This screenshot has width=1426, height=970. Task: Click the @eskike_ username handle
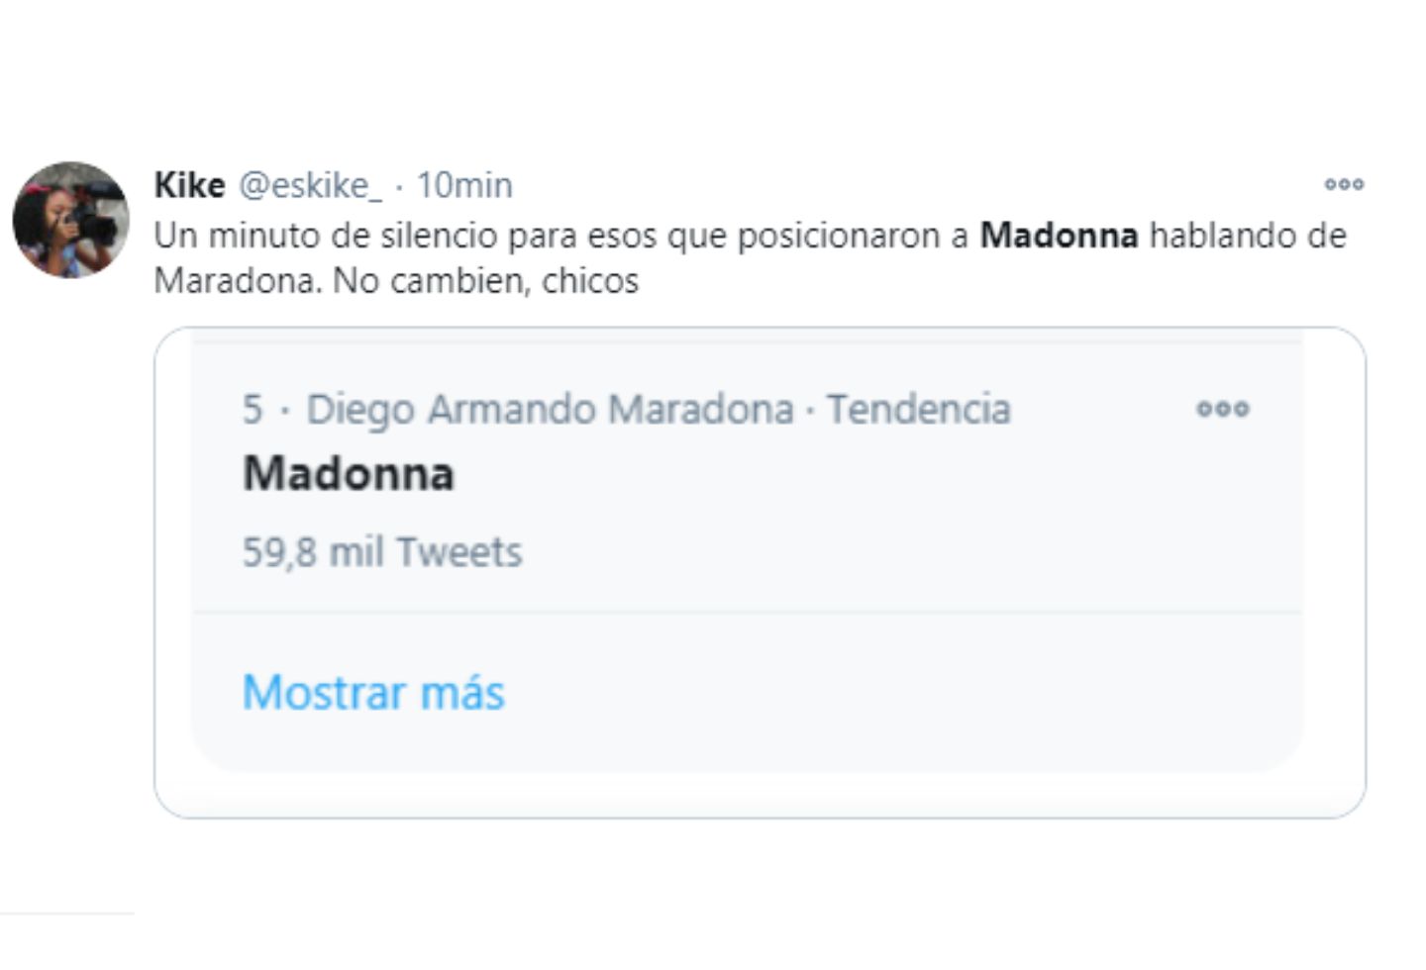click(x=313, y=184)
